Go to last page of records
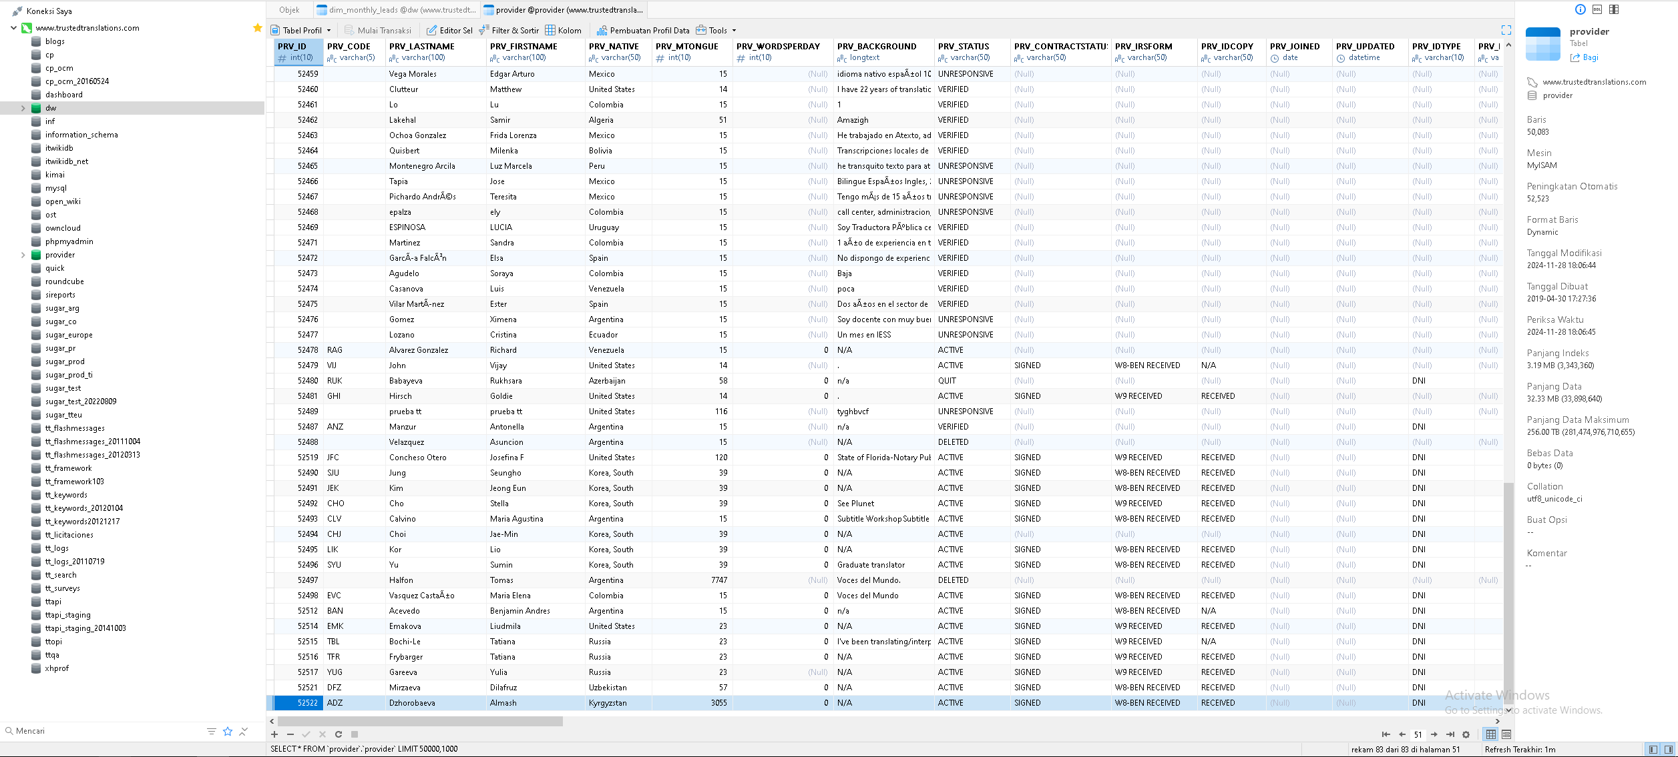The image size is (1678, 757). coord(1450,734)
